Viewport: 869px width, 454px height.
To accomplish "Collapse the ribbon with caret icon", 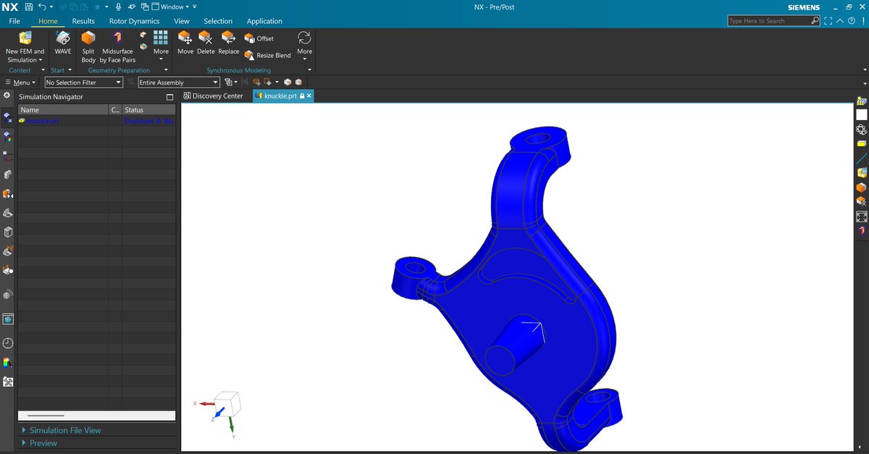I will (840, 21).
